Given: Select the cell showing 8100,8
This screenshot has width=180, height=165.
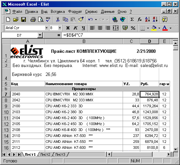Looking at the screenshot, I should (150, 148).
